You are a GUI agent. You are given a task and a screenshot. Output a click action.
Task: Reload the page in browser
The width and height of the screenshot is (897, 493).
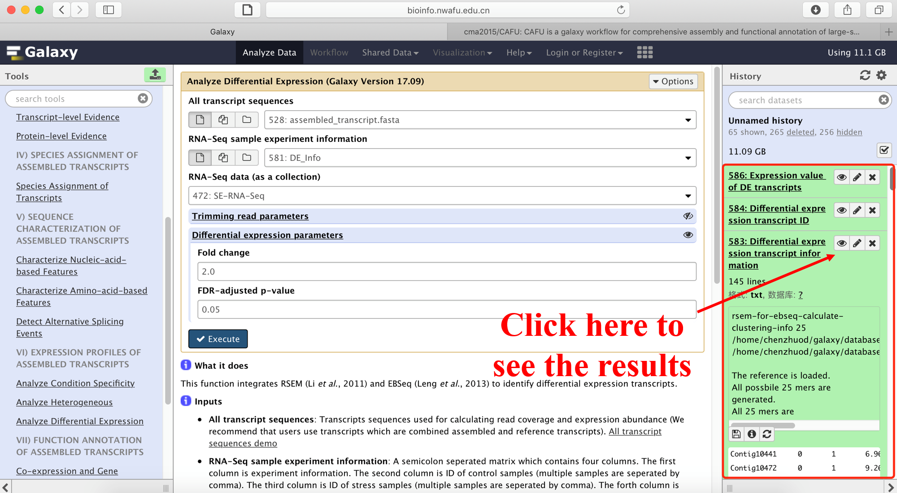[621, 10]
